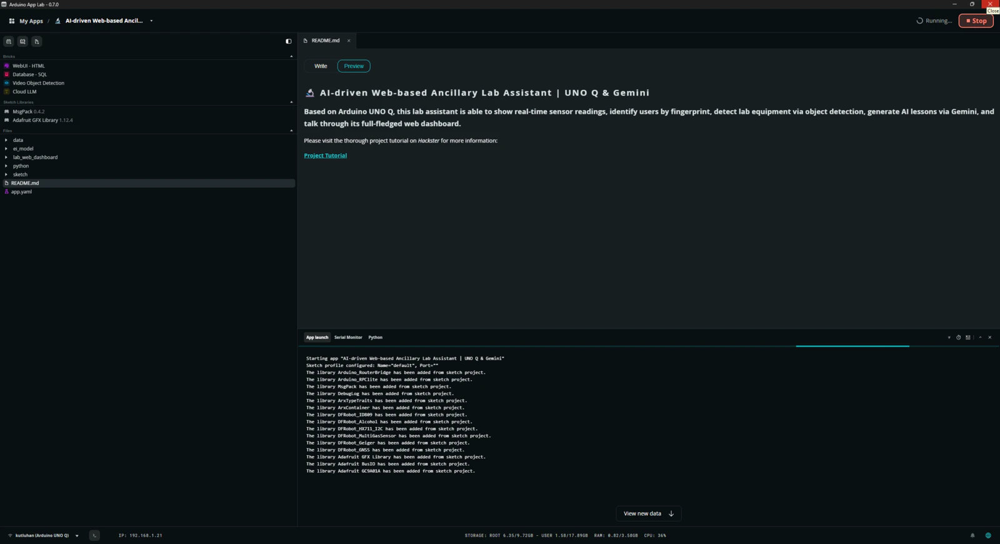The height and width of the screenshot is (544, 1000).
Task: Close the console panel
Action: [x=990, y=338]
